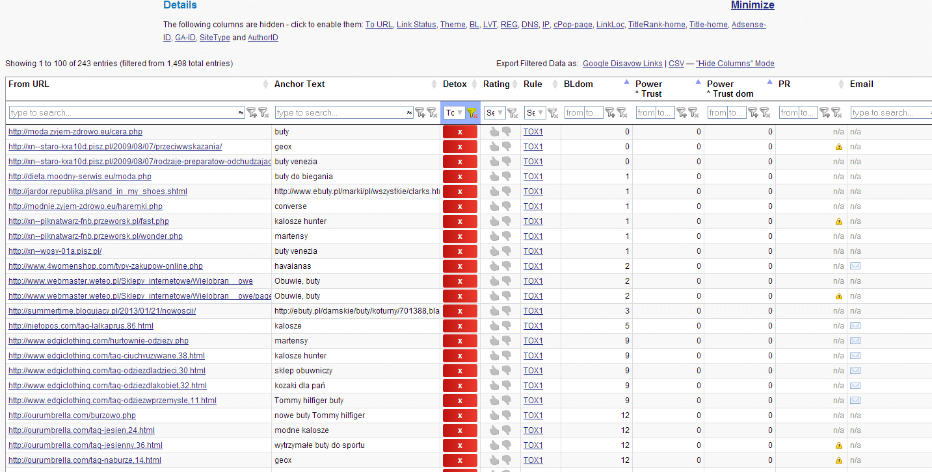The image size is (932, 472).
Task: Thumbs down the moda.zyjem-zdrowo.eu/cera.php row
Action: pyautogui.click(x=507, y=132)
